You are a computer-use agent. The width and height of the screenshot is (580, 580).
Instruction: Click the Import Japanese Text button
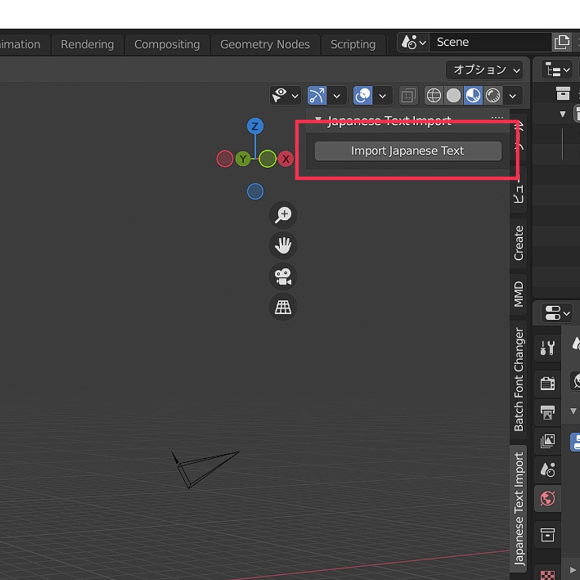(408, 151)
